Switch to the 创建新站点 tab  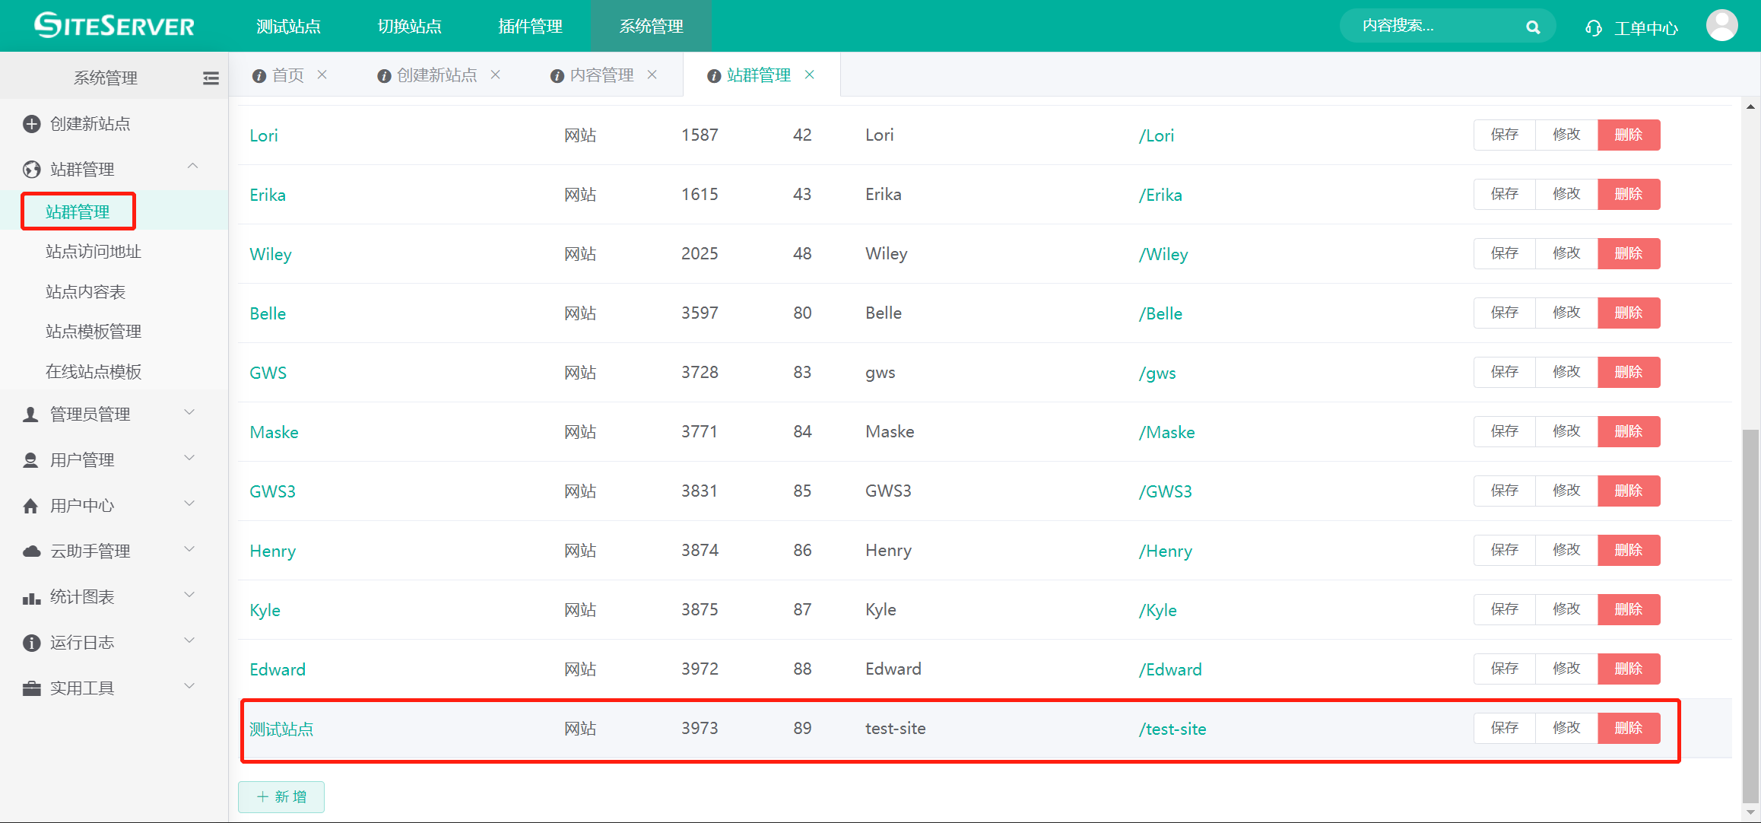(x=436, y=75)
